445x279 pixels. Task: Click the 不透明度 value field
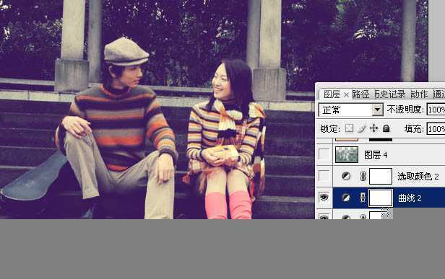(x=436, y=110)
